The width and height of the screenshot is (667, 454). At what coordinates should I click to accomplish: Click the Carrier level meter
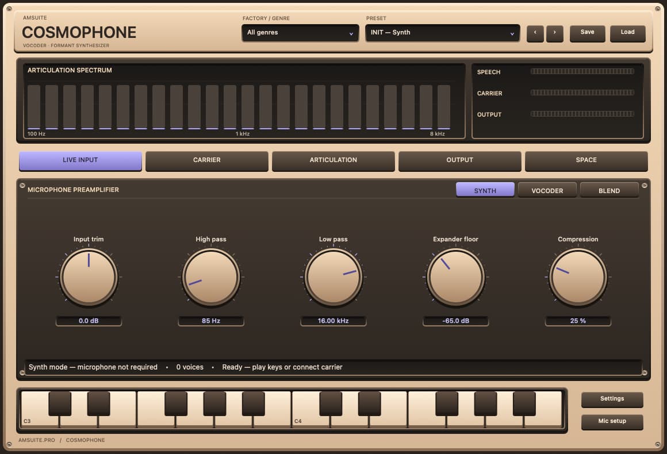(x=582, y=93)
